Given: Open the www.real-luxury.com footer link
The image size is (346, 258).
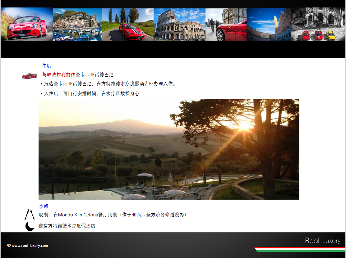Looking at the screenshot, I should (x=28, y=246).
